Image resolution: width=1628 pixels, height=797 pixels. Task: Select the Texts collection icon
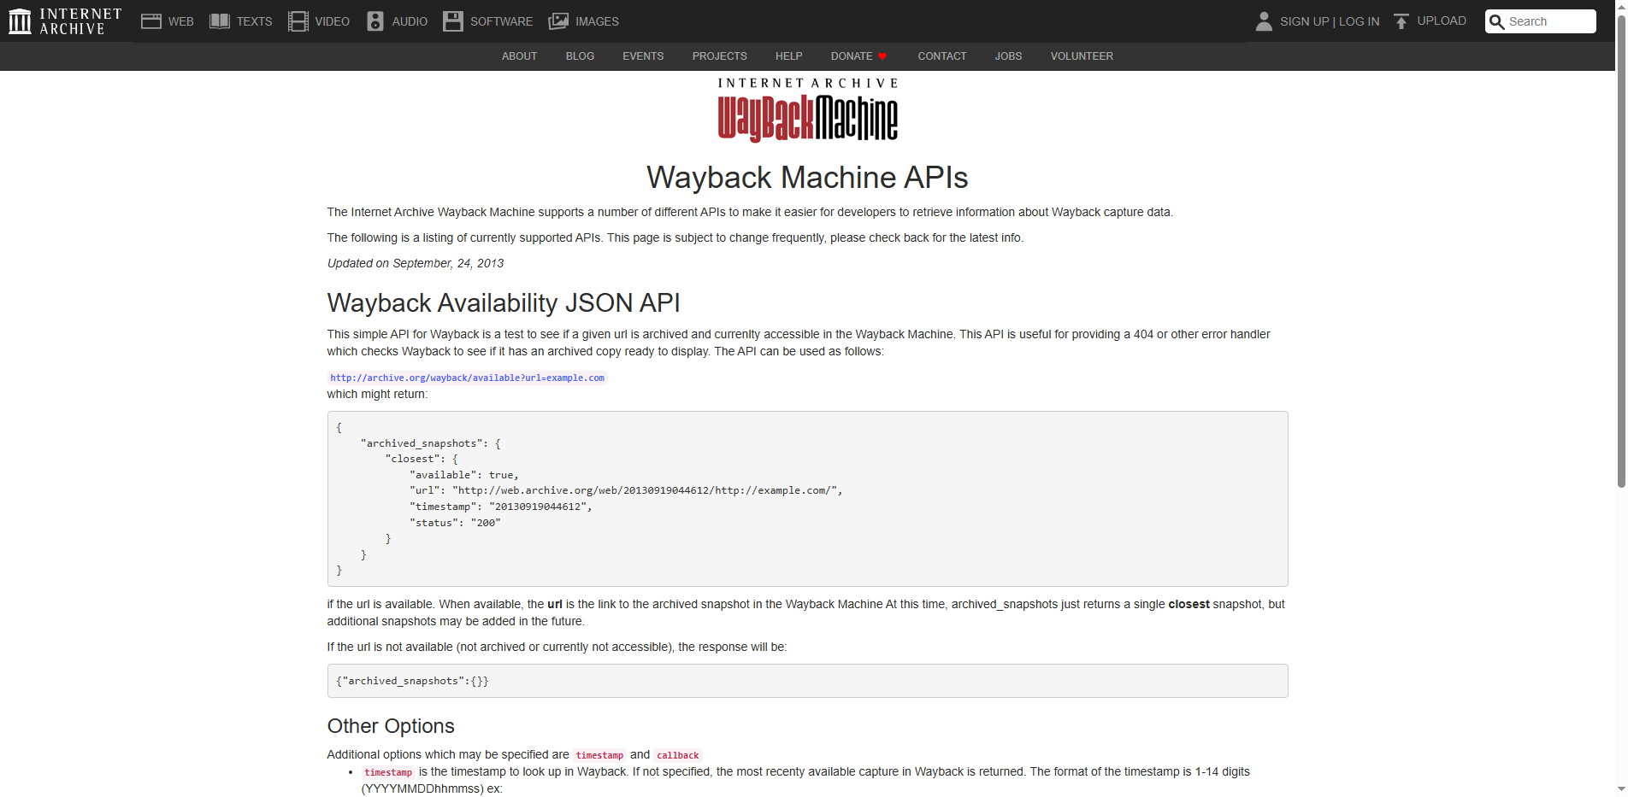220,21
